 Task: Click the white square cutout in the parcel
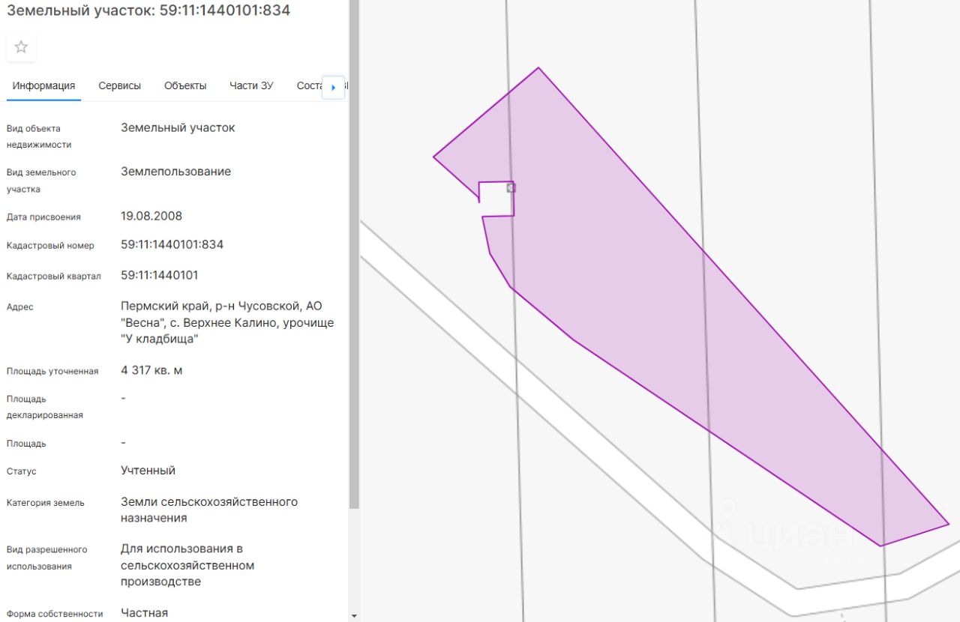497,199
